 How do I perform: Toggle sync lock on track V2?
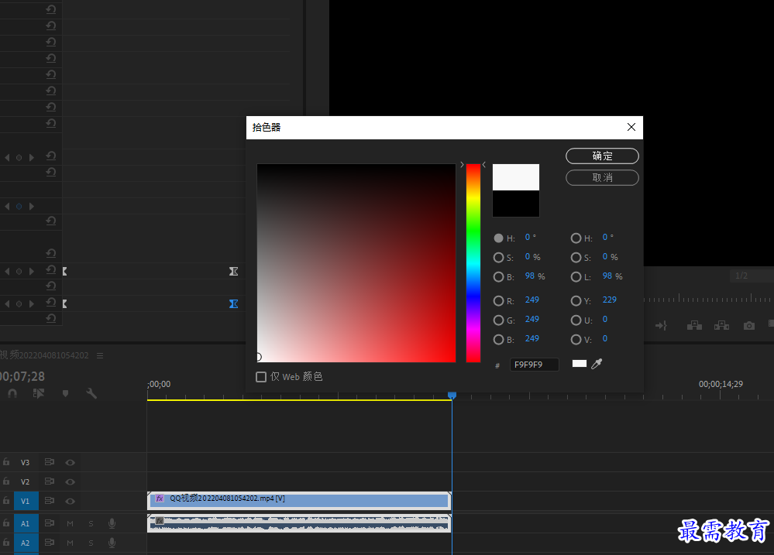(x=50, y=481)
